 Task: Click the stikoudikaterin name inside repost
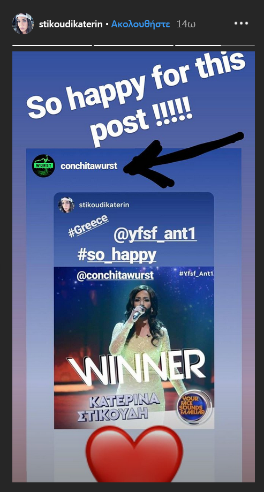coord(104,205)
